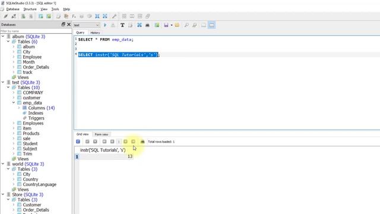Click the blue Refresh data icon in grid toolbar
Image resolution: width=380 pixels, height=214 pixels.
78,141
